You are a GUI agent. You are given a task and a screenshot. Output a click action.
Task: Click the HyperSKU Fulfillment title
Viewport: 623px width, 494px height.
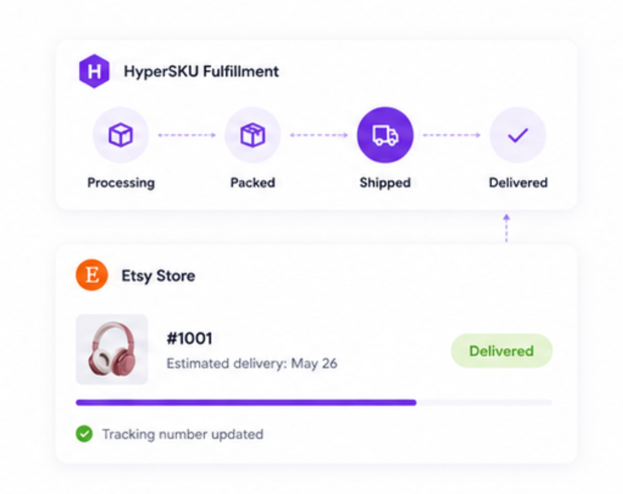pos(201,72)
